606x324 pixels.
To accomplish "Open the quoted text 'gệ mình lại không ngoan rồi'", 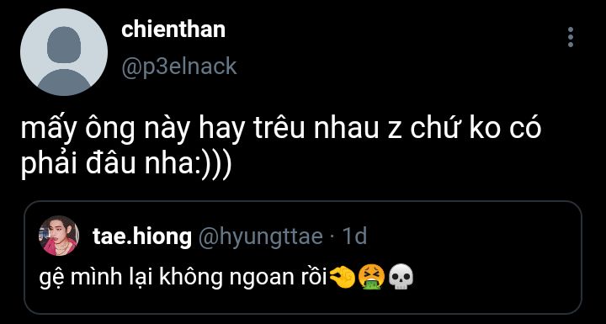I will (x=183, y=279).
